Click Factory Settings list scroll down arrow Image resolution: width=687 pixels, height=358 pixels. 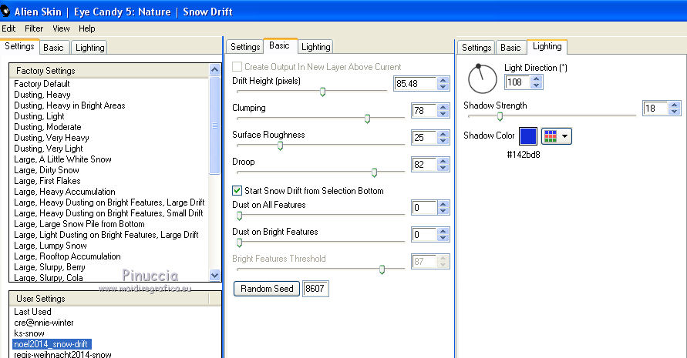[214, 276]
